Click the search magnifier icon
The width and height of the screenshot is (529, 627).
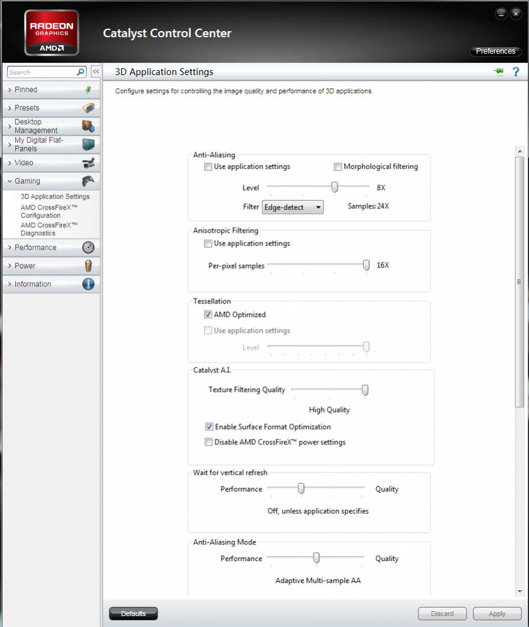click(x=81, y=72)
